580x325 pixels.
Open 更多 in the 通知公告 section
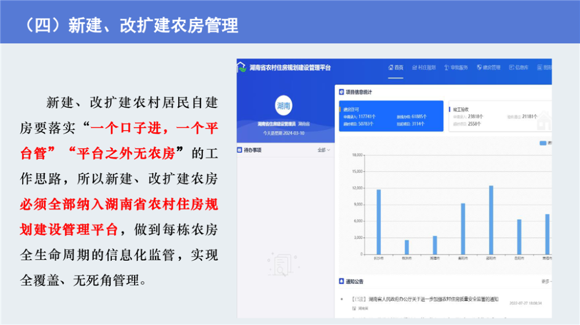(545, 282)
